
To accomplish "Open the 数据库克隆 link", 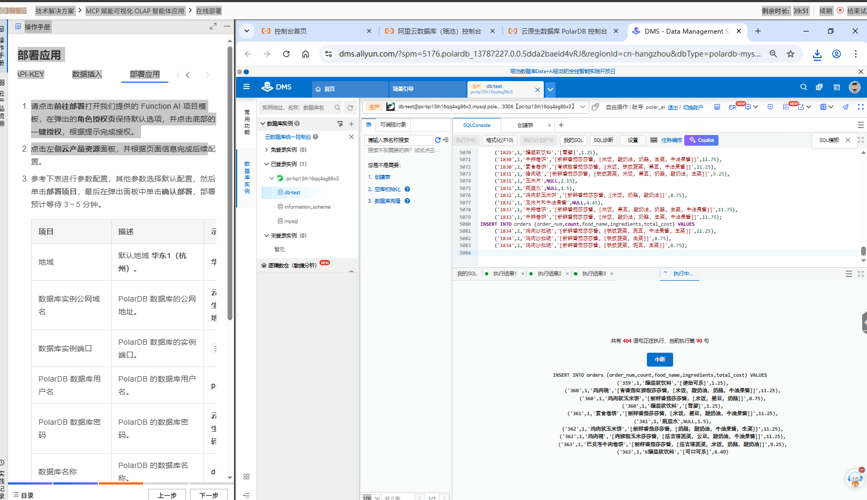I will pyautogui.click(x=387, y=201).
